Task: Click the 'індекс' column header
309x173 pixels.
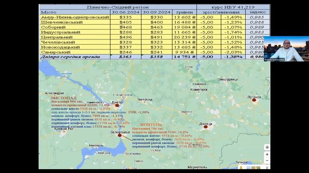Action: pos(257,12)
